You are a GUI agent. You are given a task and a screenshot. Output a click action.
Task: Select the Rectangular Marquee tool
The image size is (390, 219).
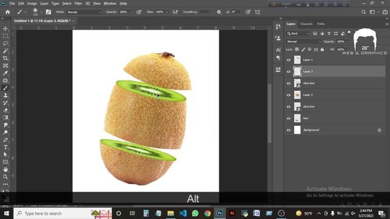coord(5,36)
